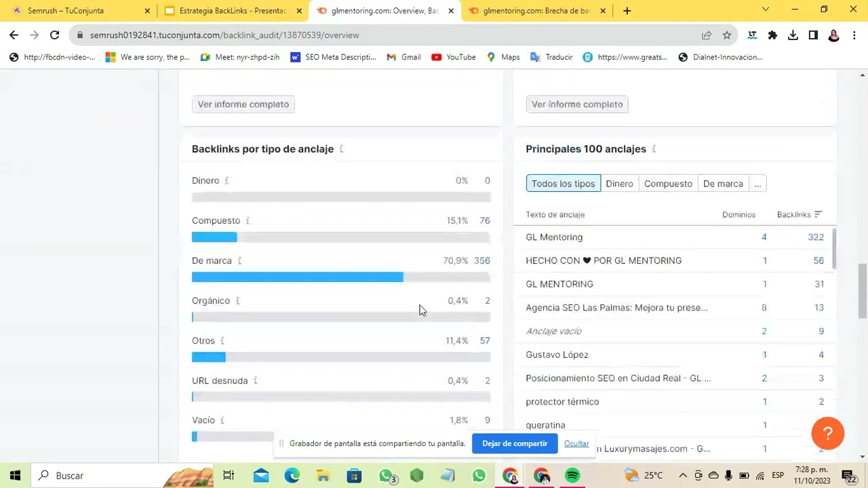Screen dimensions: 868x488
Task: Switch to the glmentoring.com Brecha de backlinks tab
Action: (x=536, y=11)
